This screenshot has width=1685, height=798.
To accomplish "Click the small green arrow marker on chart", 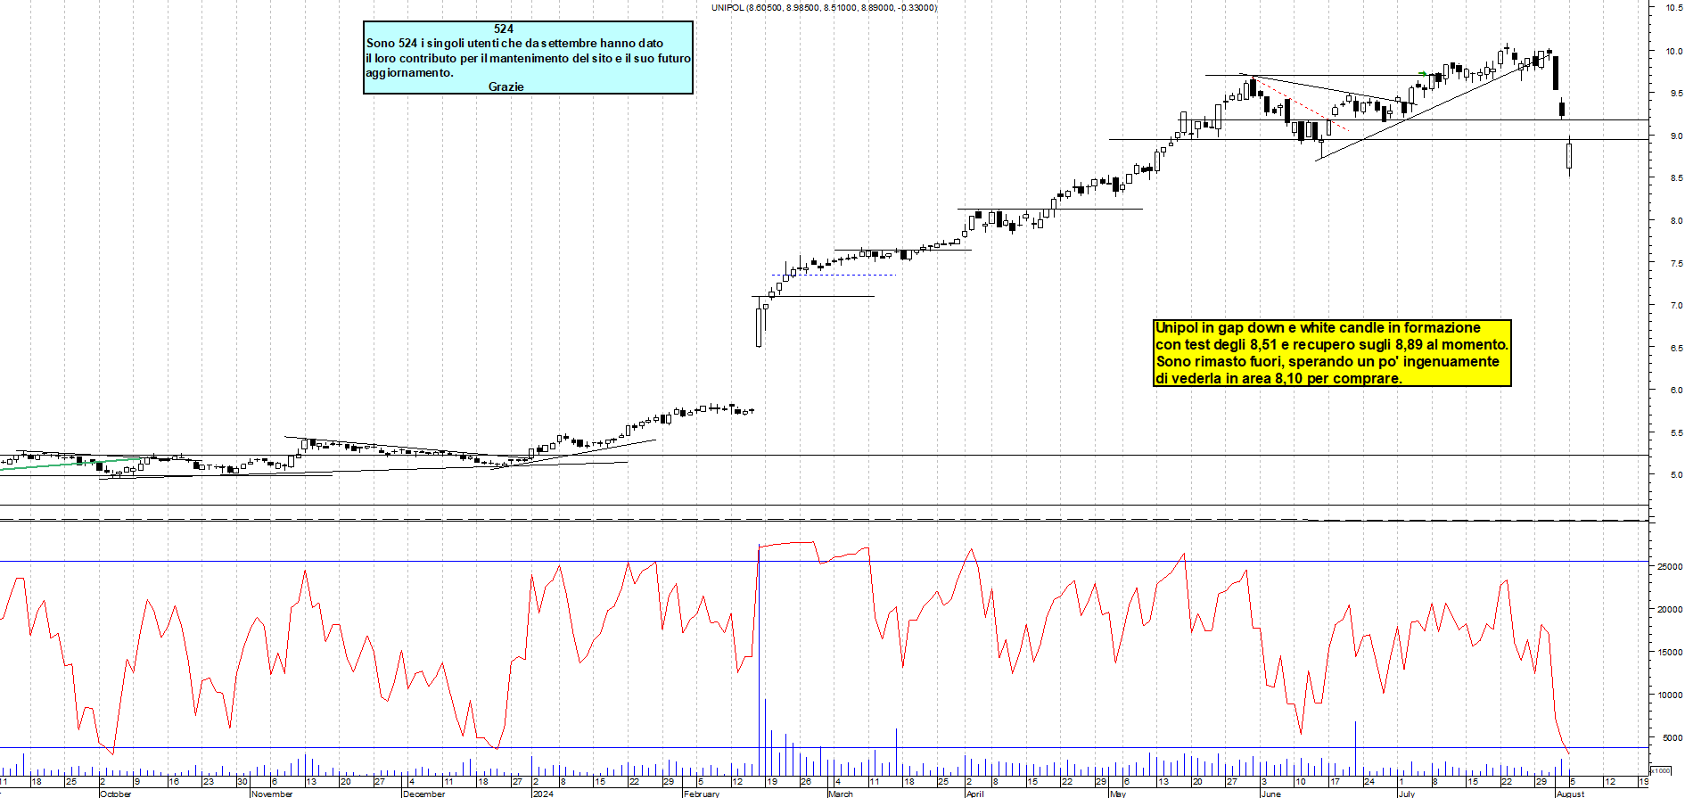I will [1423, 74].
